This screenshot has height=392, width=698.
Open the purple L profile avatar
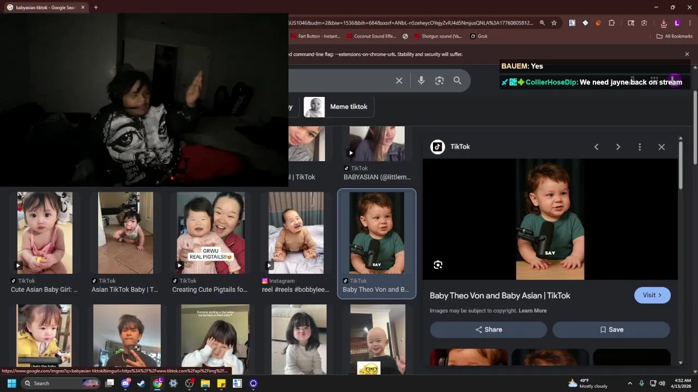[x=677, y=23]
